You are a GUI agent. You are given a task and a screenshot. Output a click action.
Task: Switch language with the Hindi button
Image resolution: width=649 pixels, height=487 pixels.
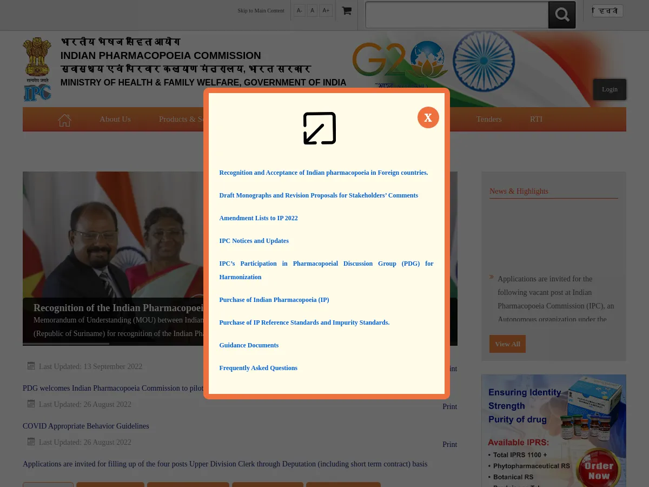tap(607, 11)
